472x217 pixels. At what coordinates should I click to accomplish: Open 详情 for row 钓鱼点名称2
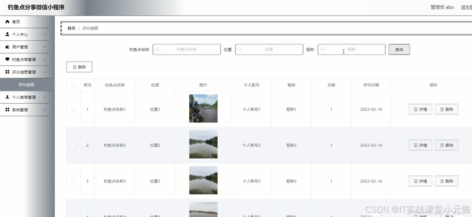coord(420,145)
